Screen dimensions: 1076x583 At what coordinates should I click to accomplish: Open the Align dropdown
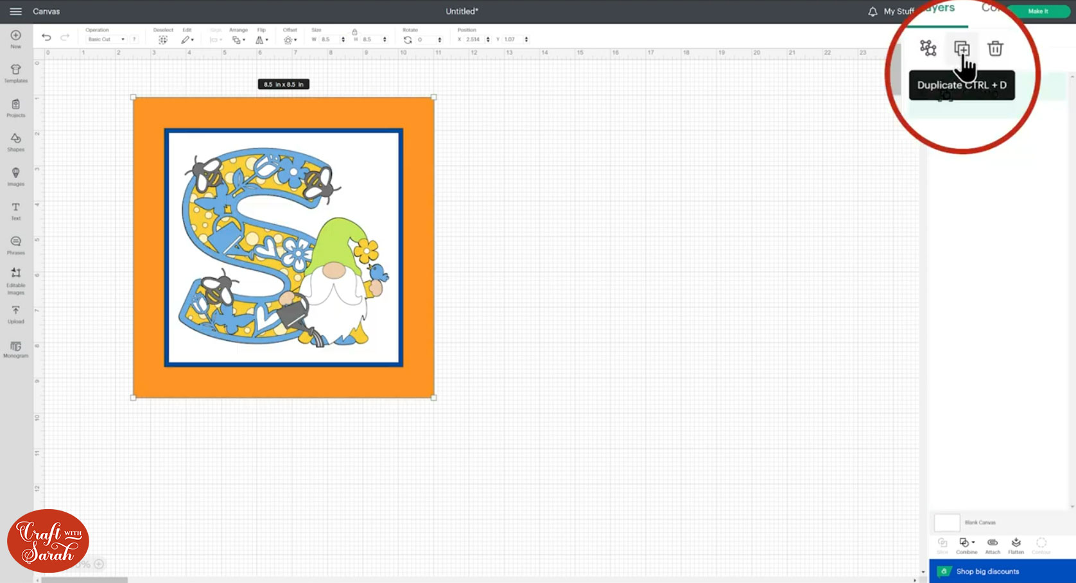pyautogui.click(x=216, y=39)
